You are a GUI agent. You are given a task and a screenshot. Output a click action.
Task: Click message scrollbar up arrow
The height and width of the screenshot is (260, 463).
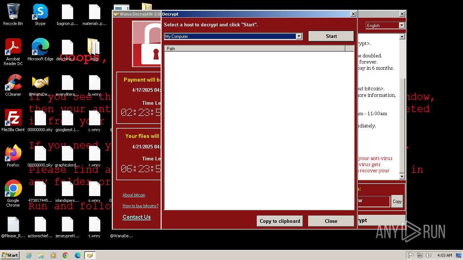[x=402, y=36]
